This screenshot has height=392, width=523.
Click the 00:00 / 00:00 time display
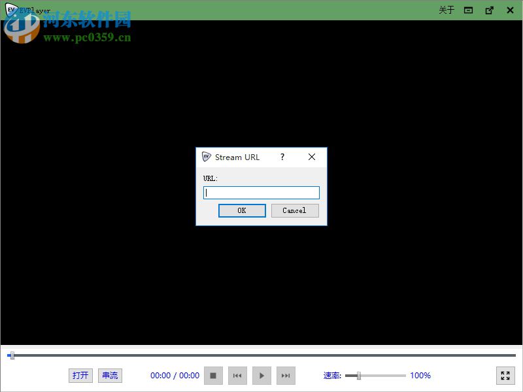pyautogui.click(x=175, y=375)
